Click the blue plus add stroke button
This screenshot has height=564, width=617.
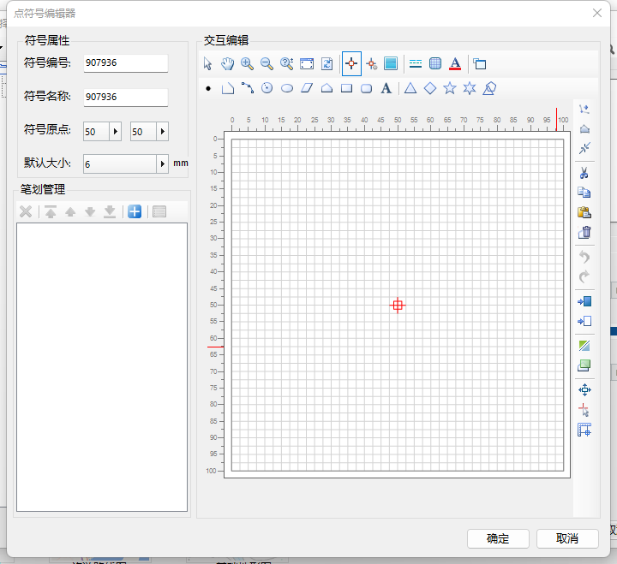tap(135, 211)
